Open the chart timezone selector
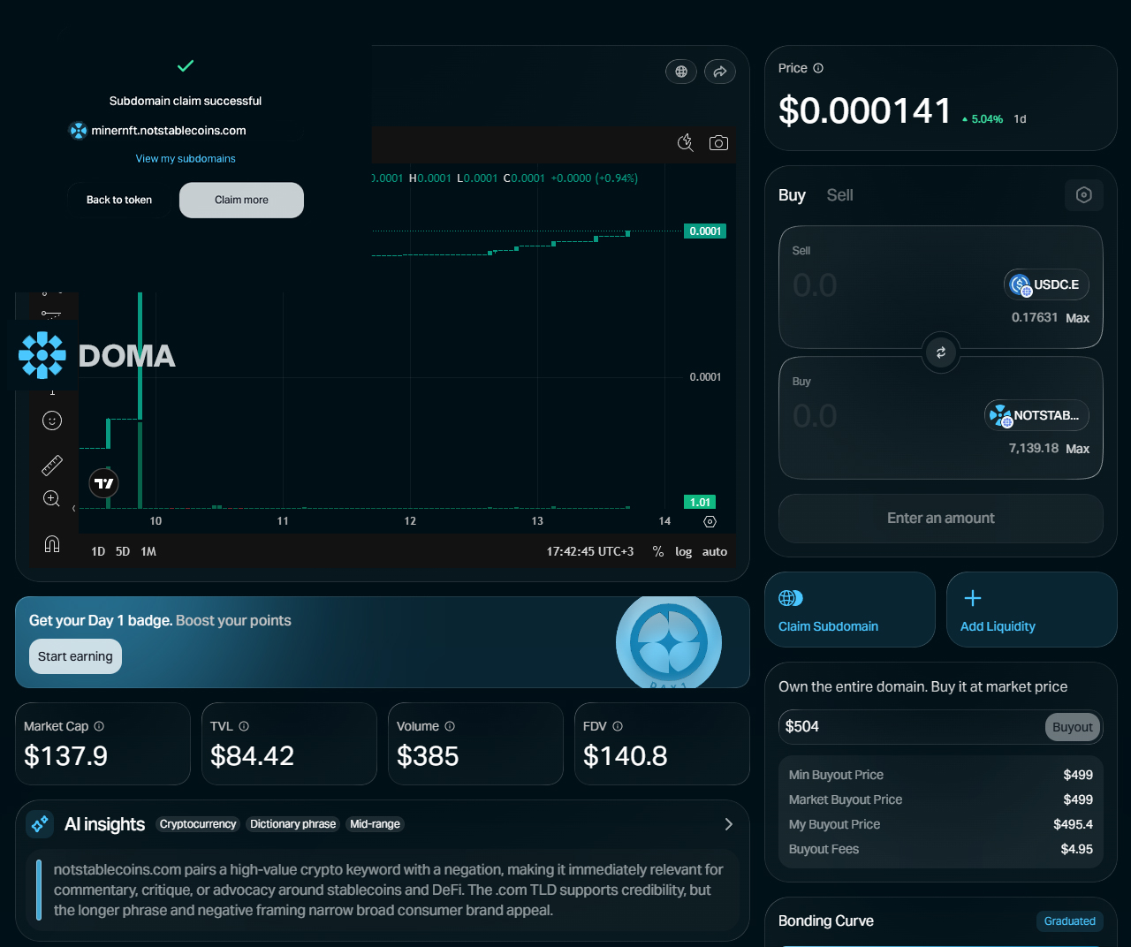This screenshot has height=947, width=1131. point(590,551)
